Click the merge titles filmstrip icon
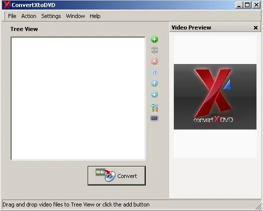 (x=154, y=50)
